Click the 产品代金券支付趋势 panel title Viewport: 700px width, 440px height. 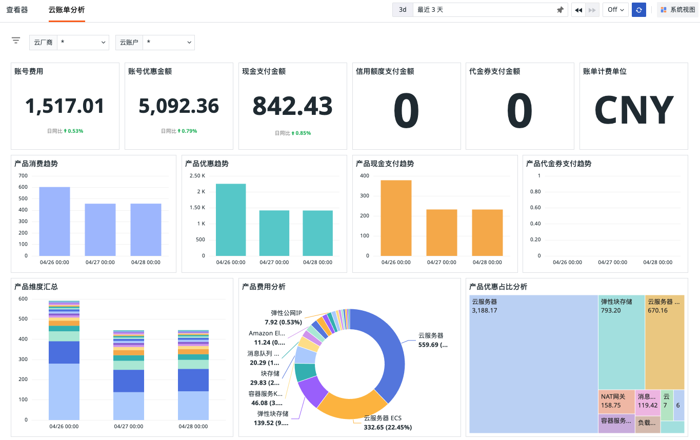tap(558, 164)
